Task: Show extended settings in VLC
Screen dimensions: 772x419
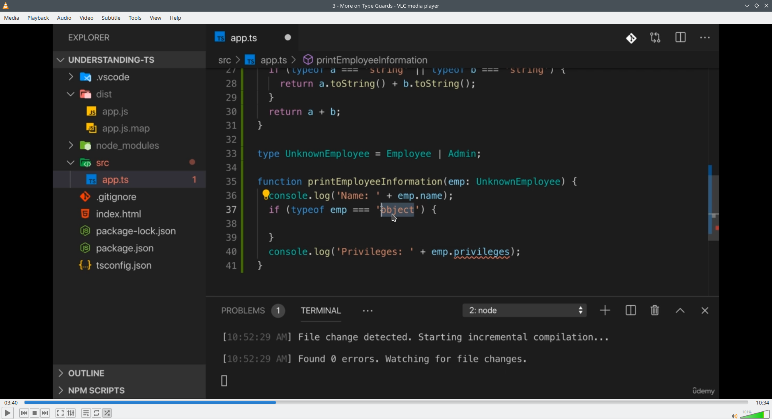Action: point(71,413)
